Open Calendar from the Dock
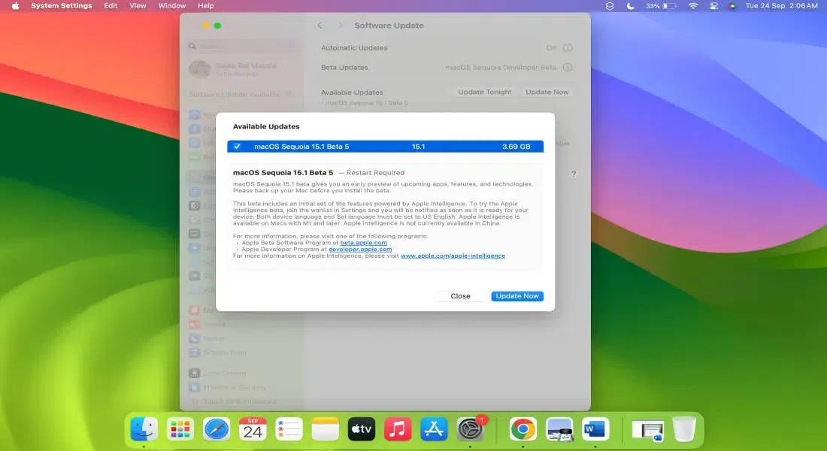The width and height of the screenshot is (827, 451). coord(253,429)
